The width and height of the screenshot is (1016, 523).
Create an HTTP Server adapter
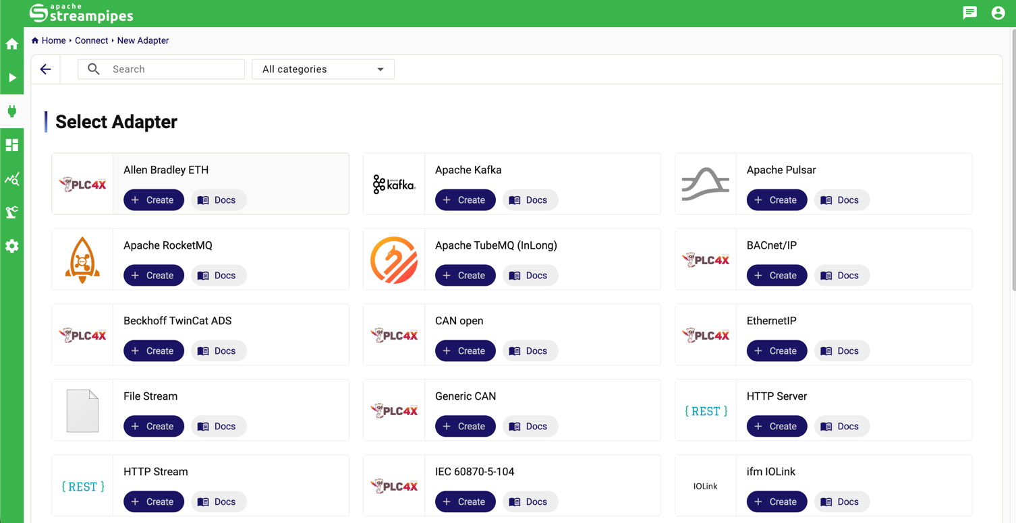[777, 427]
